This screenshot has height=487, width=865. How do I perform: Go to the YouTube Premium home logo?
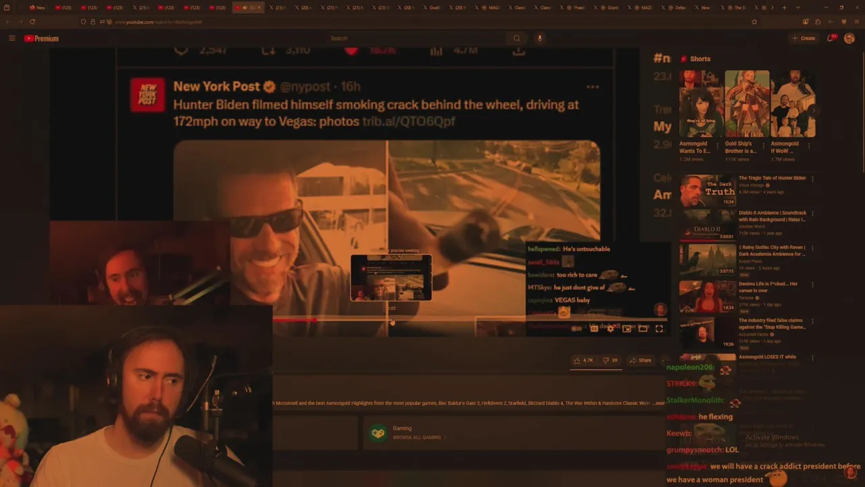click(x=41, y=39)
